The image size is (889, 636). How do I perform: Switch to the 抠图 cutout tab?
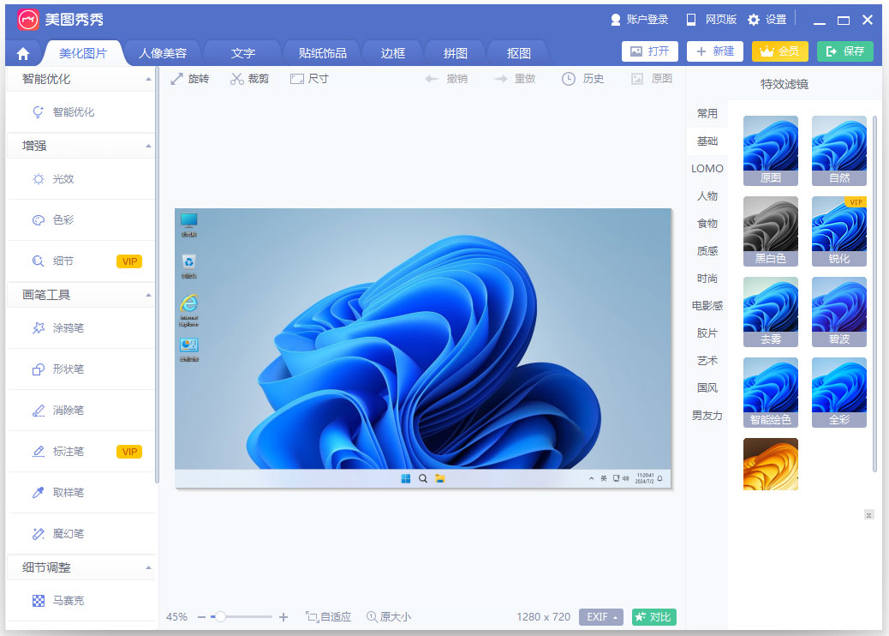pos(517,52)
